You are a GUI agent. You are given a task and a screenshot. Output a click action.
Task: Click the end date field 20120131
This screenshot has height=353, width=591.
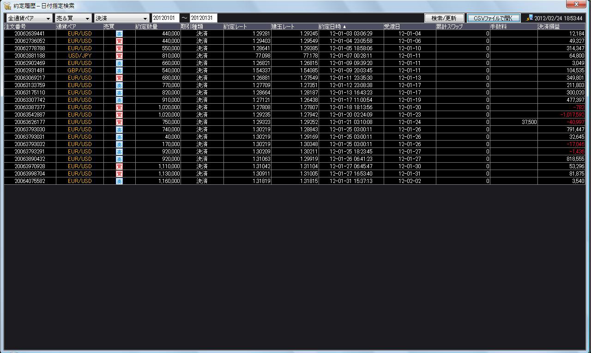(x=203, y=18)
